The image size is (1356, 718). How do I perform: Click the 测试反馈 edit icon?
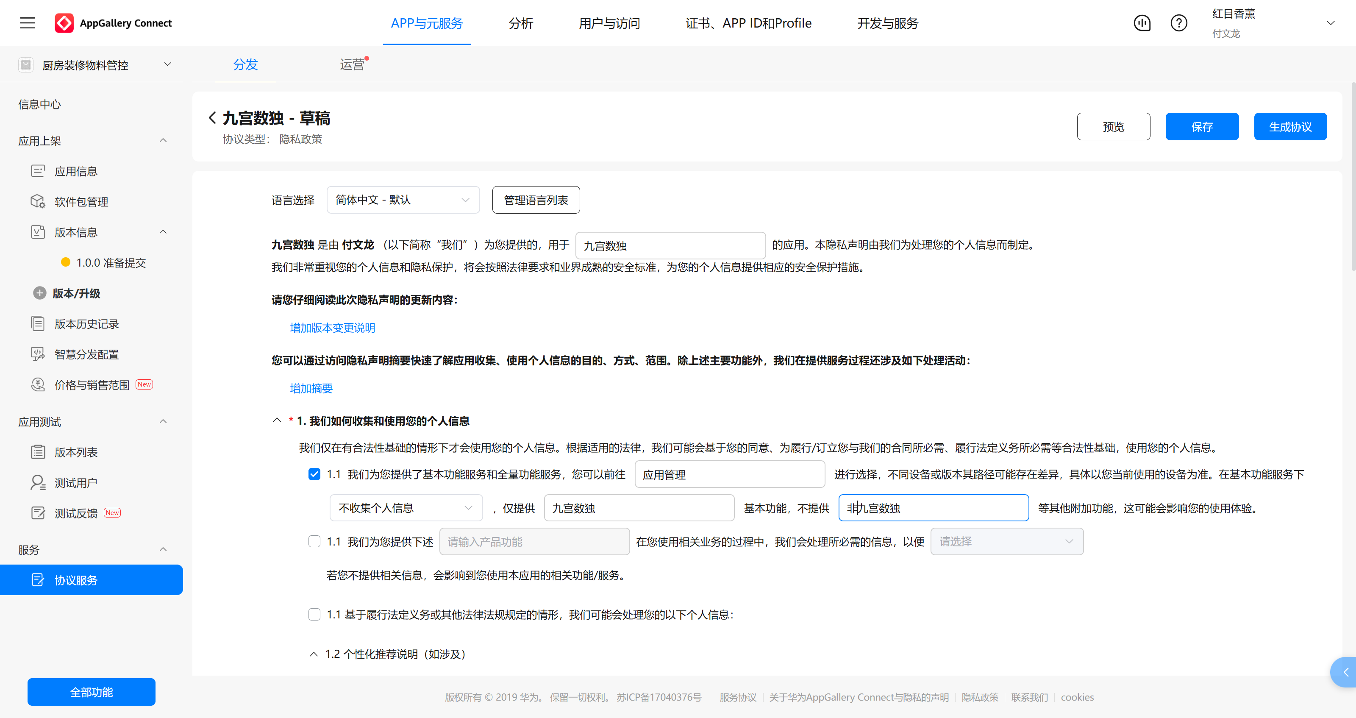38,513
